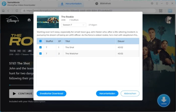Uncheck the episode 1 The Shot checkbox

pyautogui.click(x=41, y=47)
